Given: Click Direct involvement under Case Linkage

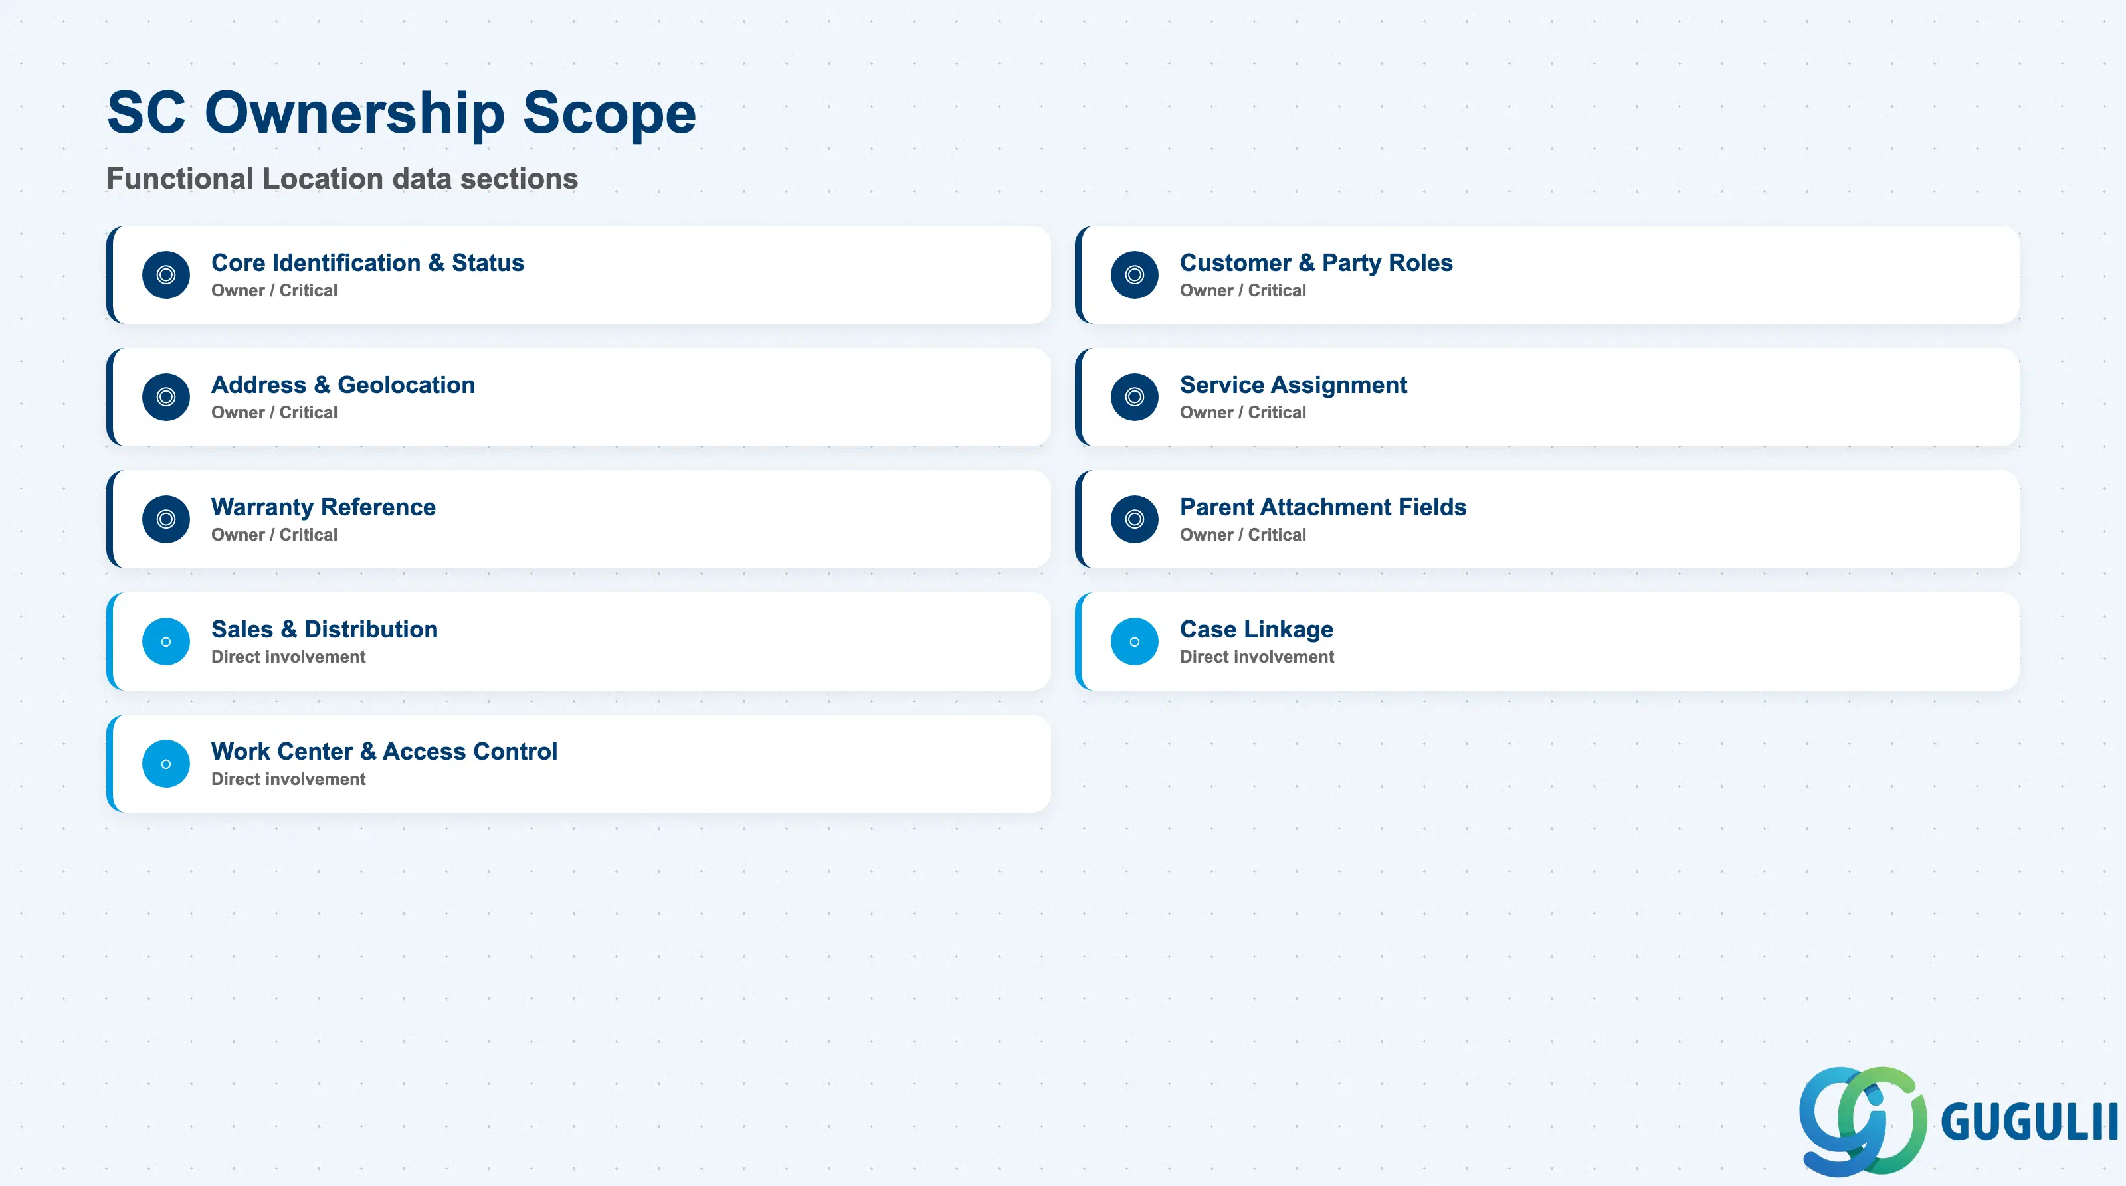Looking at the screenshot, I should pyautogui.click(x=1257, y=657).
